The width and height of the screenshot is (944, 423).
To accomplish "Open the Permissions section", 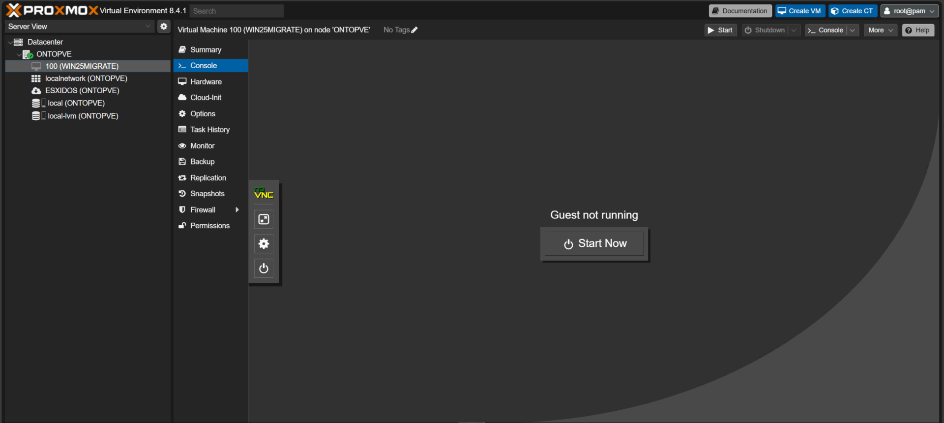I will 210,226.
